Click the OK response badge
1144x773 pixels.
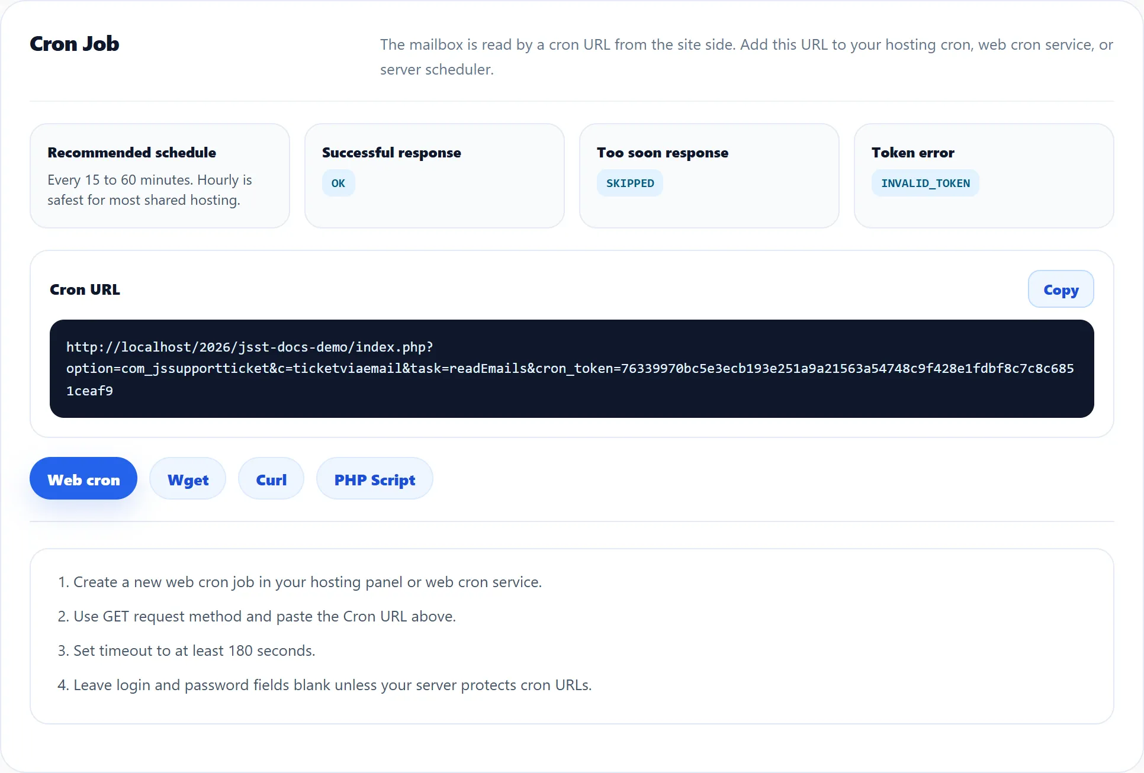click(x=338, y=183)
